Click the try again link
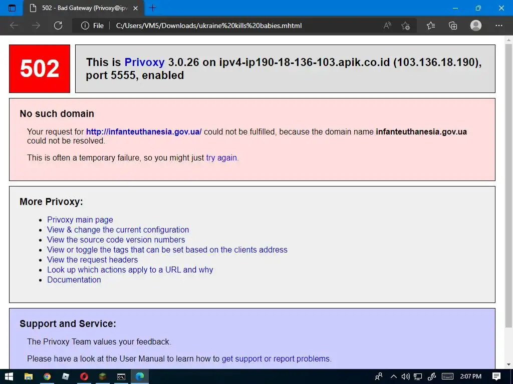This screenshot has width=513, height=384. (221, 157)
